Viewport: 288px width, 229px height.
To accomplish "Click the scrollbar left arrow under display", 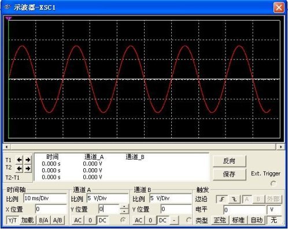I will (7, 147).
